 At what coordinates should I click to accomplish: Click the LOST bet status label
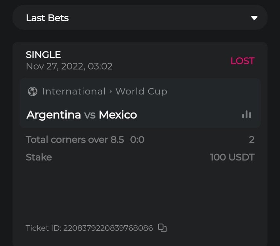pyautogui.click(x=242, y=61)
